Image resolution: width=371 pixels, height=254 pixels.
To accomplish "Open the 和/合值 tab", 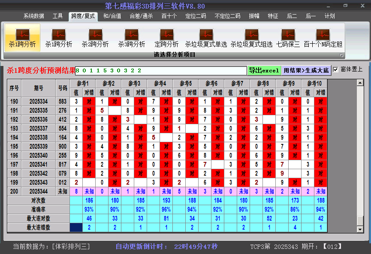I will [x=112, y=16].
